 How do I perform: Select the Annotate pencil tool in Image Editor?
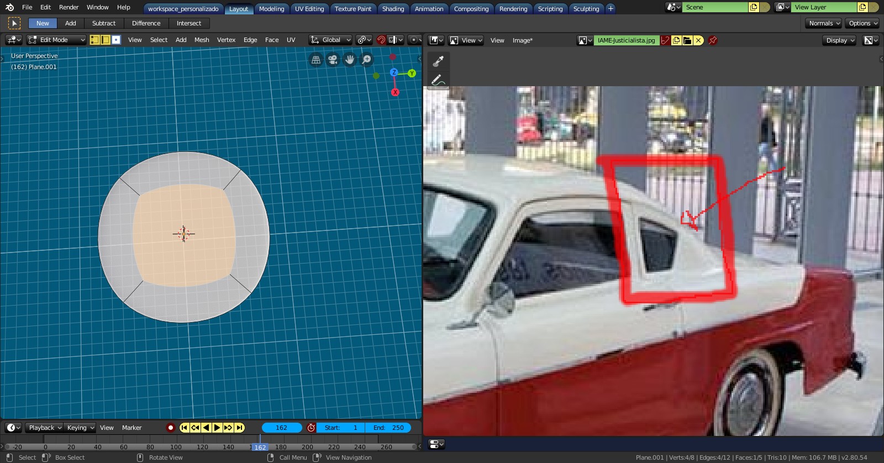438,80
